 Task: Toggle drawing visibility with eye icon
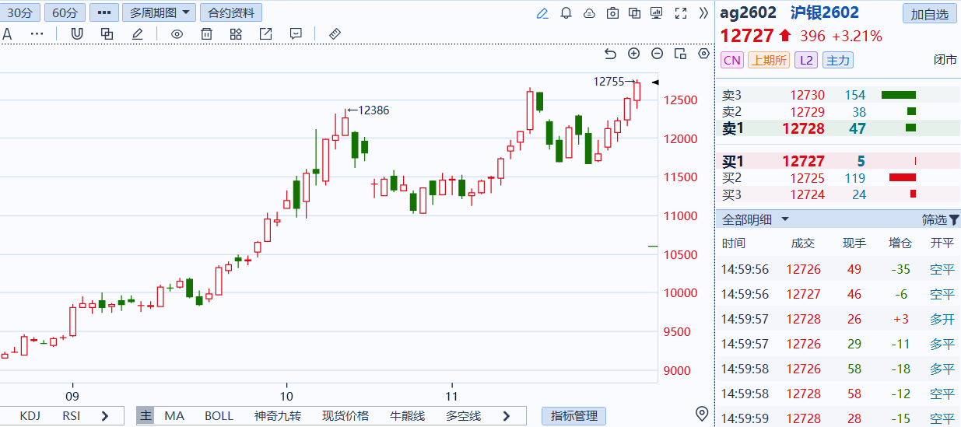pyautogui.click(x=177, y=34)
